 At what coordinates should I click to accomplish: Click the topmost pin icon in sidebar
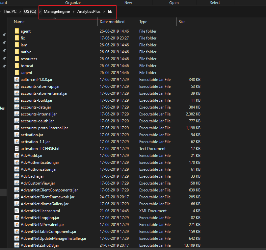(4, 35)
